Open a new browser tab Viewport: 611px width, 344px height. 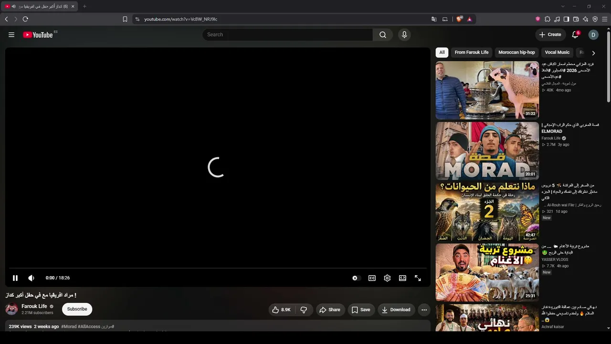[84, 6]
